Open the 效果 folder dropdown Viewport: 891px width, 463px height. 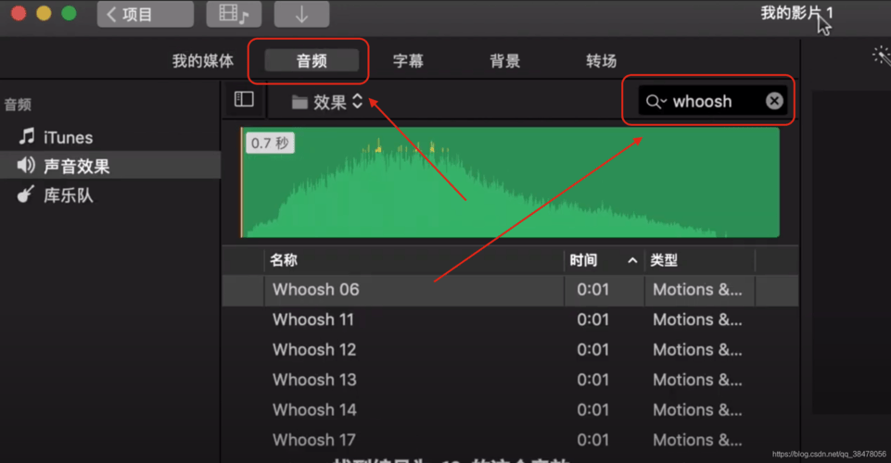pyautogui.click(x=327, y=102)
